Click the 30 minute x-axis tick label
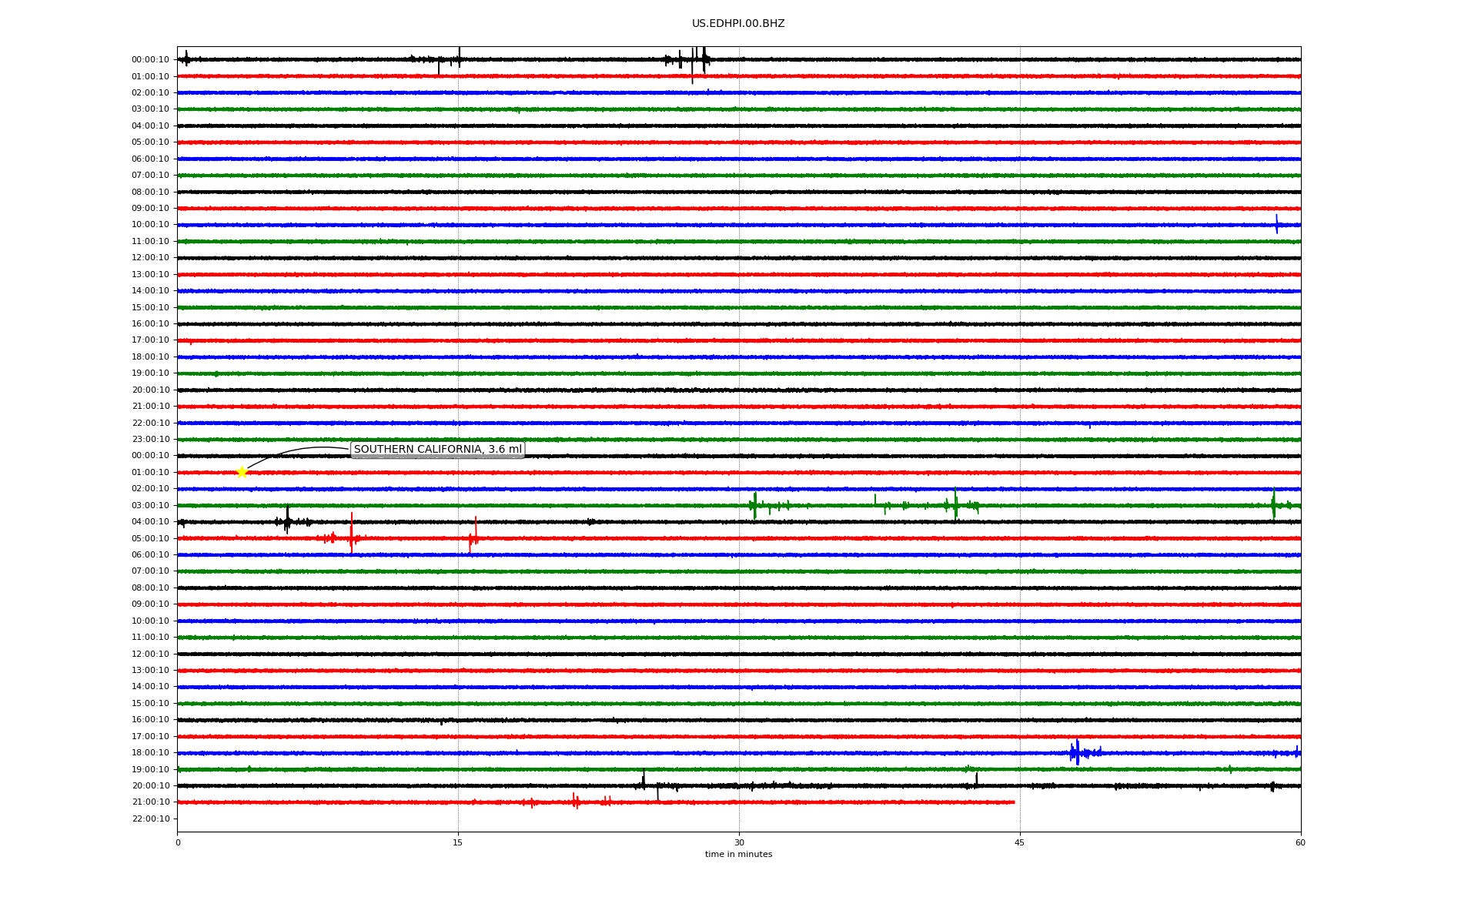Screen dimensions: 1478x924 [x=739, y=842]
